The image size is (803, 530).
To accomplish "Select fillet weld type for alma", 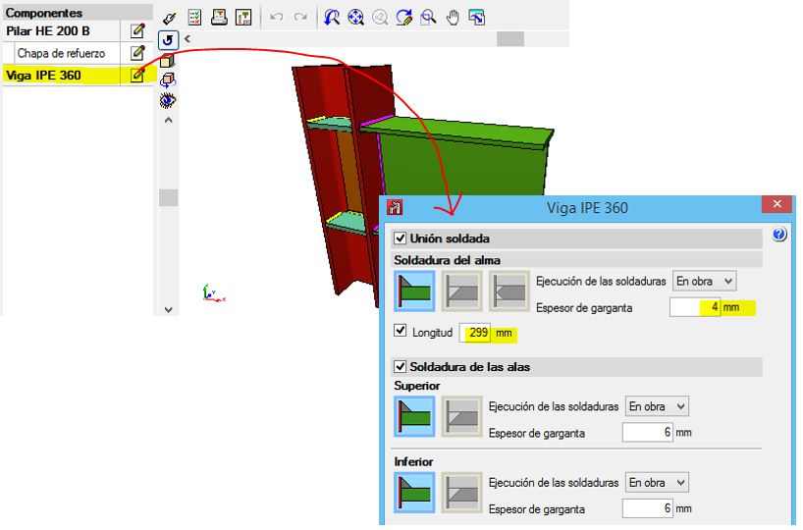I will [x=414, y=291].
